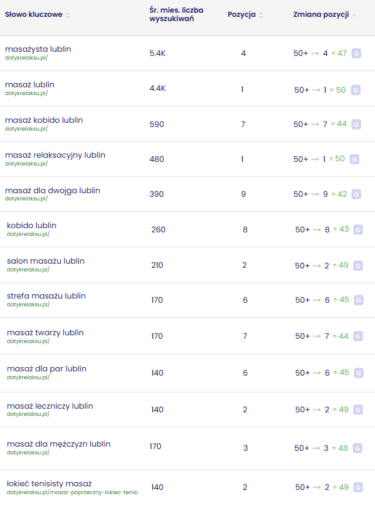
Task: Open URL under masaż dla dwojga lublin
Action: [26, 199]
